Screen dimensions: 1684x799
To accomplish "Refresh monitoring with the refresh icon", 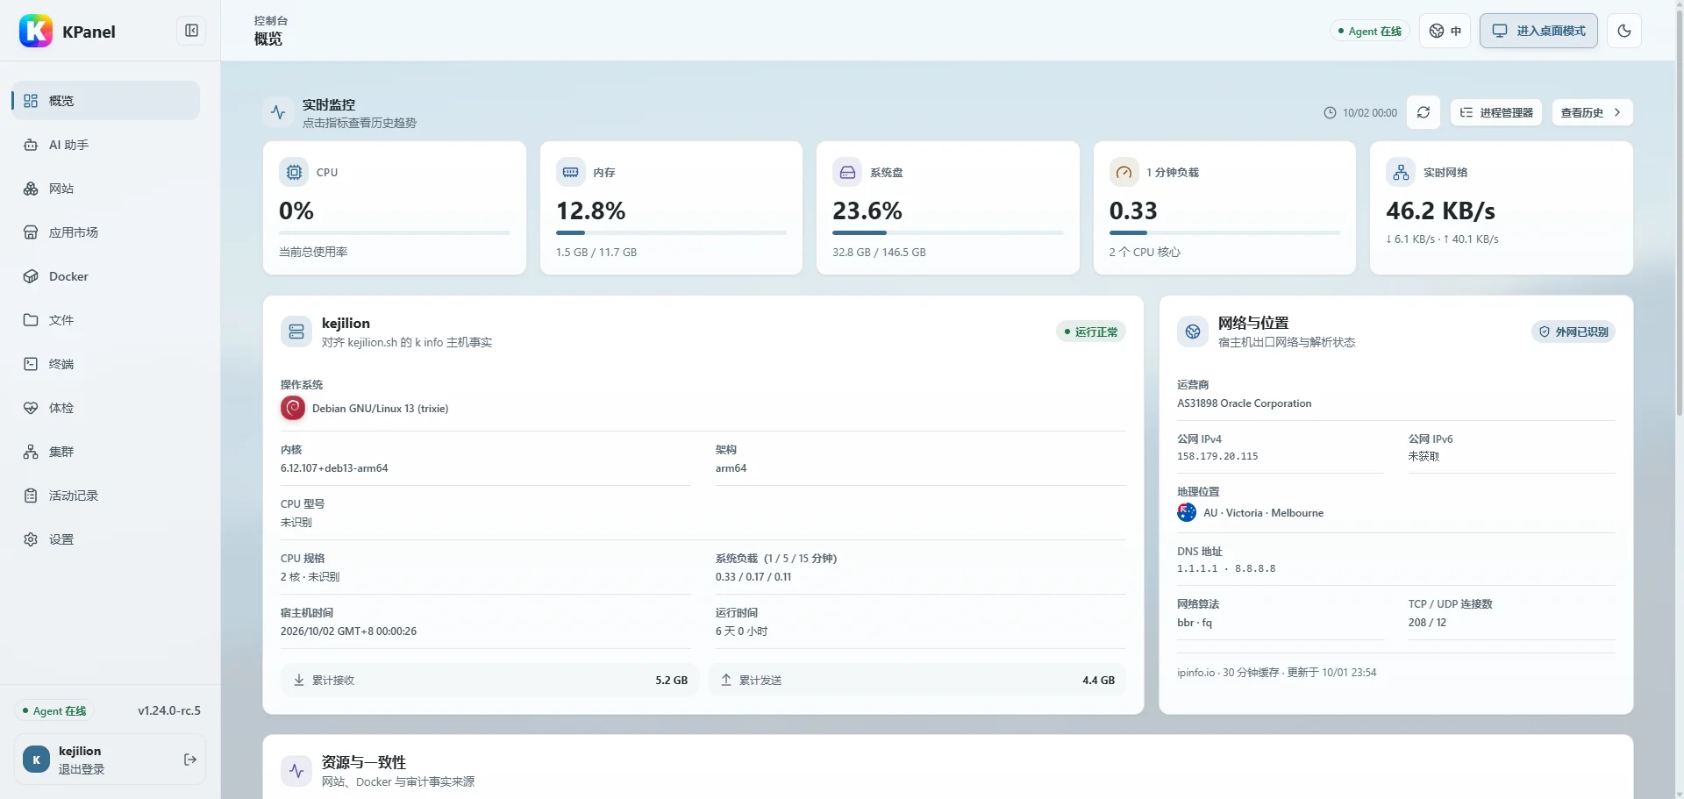I will coord(1424,112).
